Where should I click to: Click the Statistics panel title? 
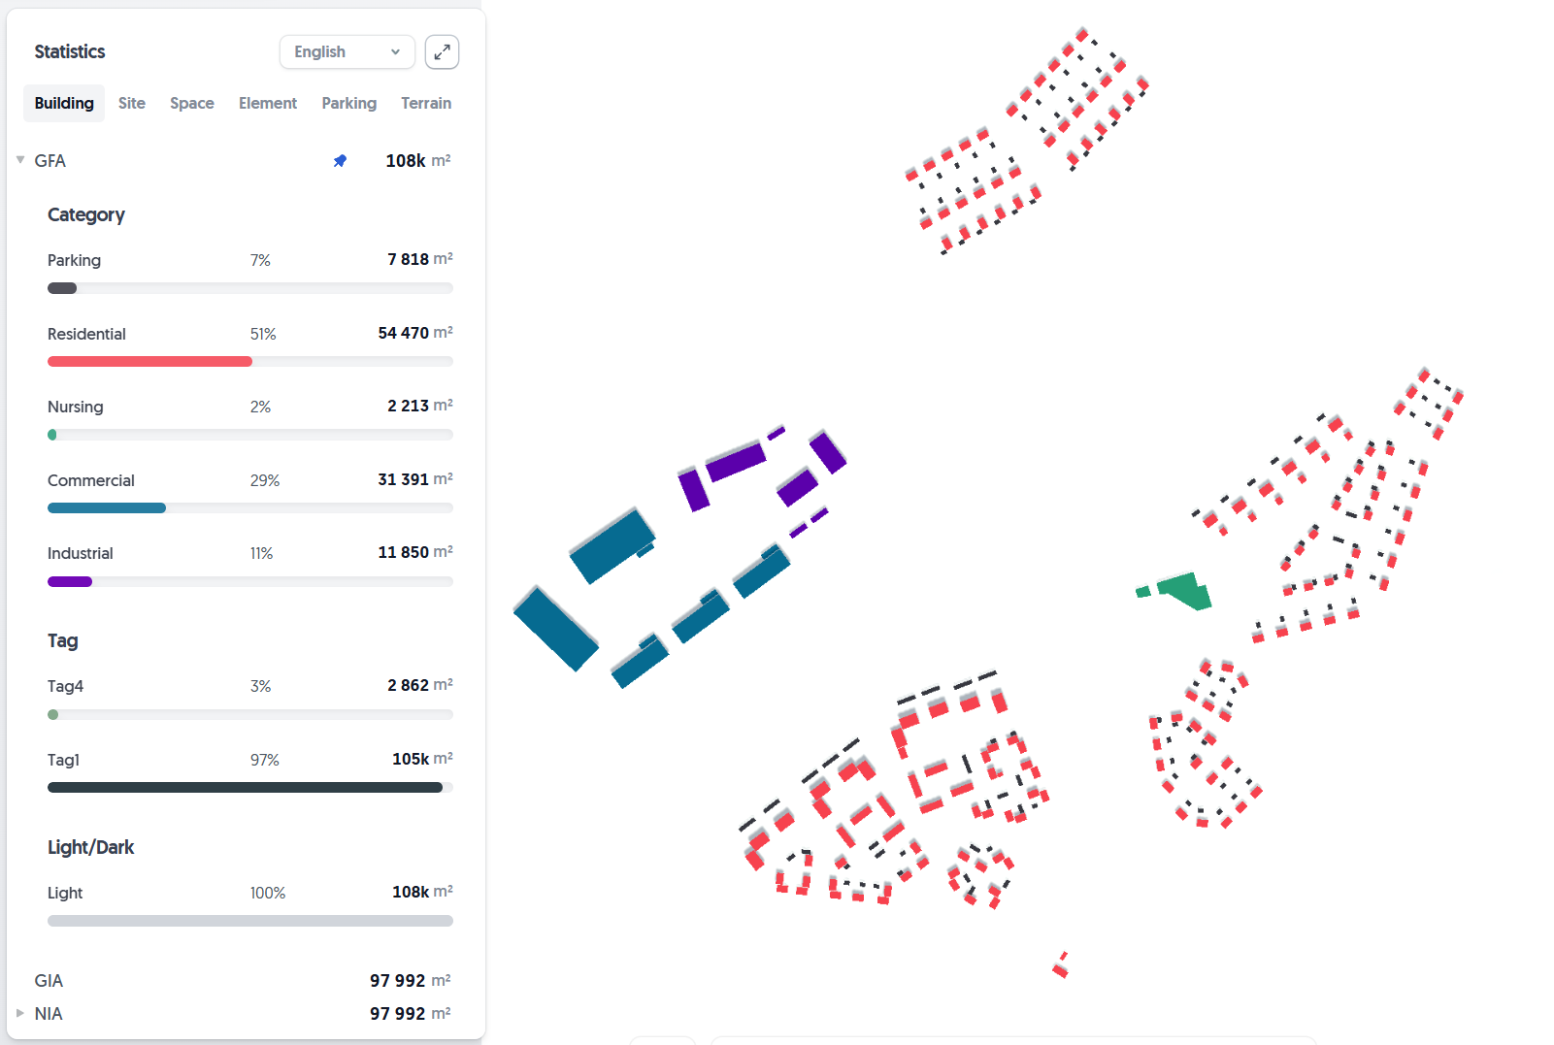coord(70,51)
